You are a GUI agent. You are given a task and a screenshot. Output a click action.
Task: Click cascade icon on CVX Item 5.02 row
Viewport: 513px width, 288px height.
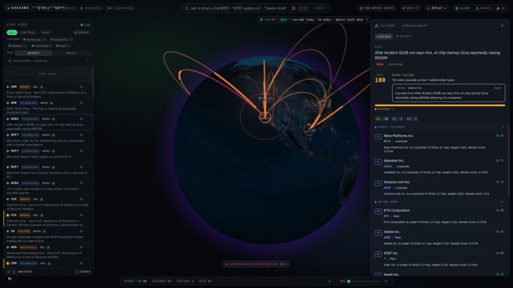(41, 215)
